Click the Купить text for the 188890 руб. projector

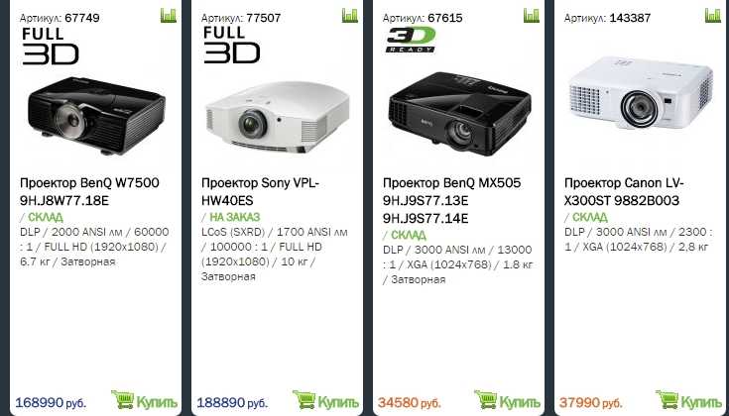click(x=338, y=402)
